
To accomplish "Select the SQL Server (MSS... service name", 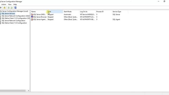I will [x=40, y=15].
